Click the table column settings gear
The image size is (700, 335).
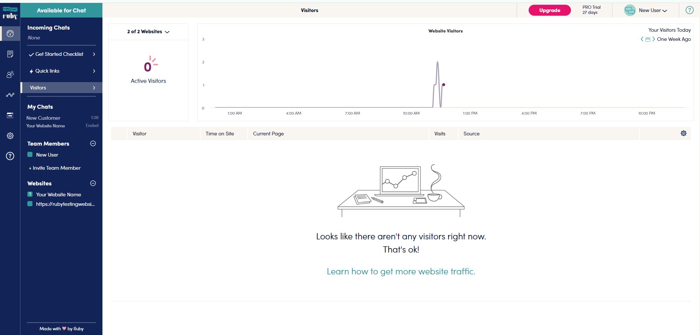684,134
